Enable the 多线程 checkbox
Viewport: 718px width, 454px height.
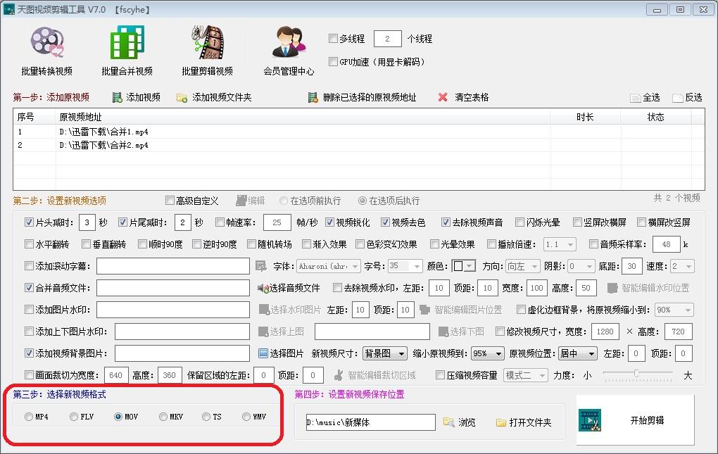point(334,39)
